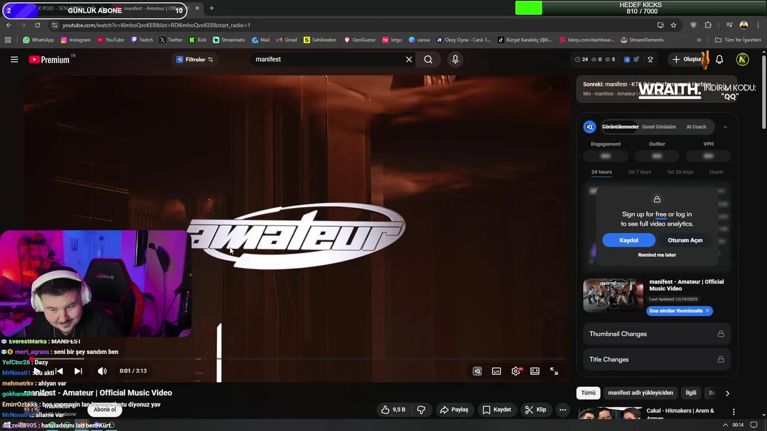This screenshot has width=767, height=431.
Task: Click the free link in signup prompt
Action: coord(661,214)
